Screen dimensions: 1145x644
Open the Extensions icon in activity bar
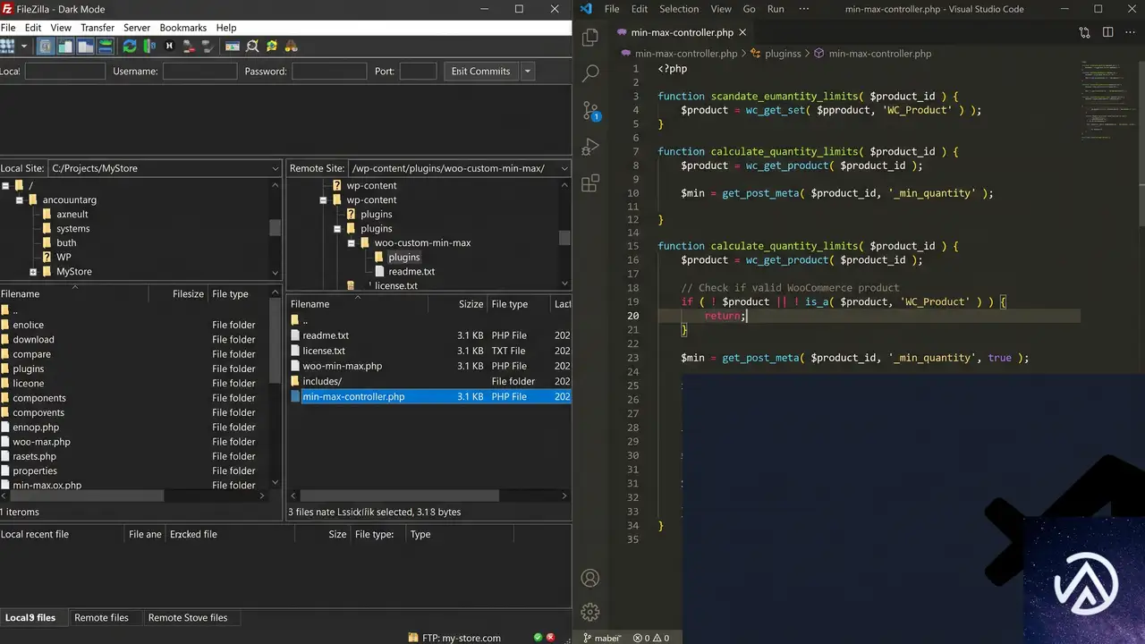(x=590, y=183)
